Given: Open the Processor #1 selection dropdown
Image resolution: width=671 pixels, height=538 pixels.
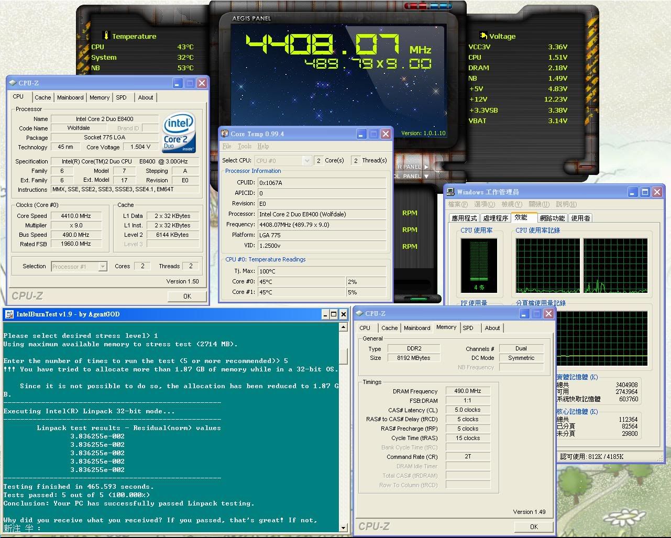Looking at the screenshot, I should 103,267.
